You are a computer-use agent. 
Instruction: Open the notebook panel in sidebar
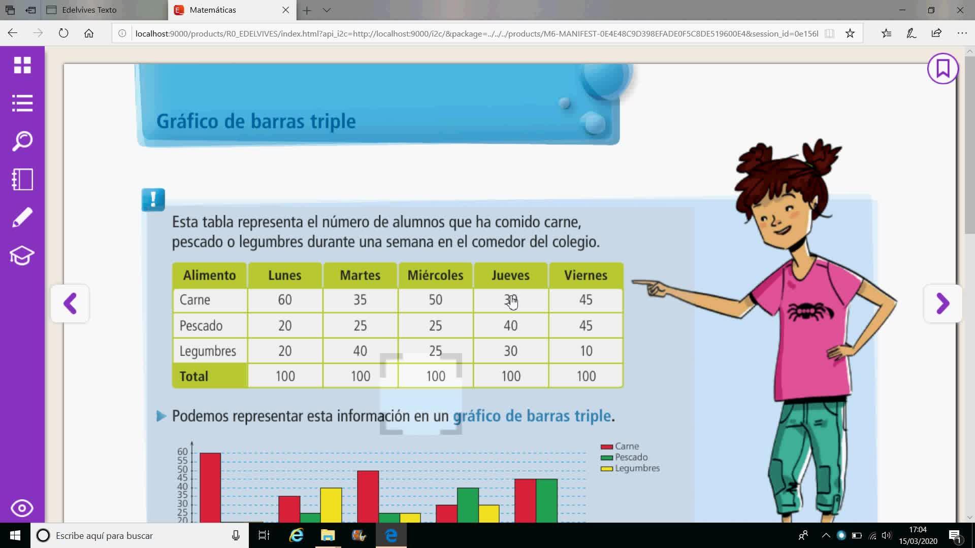click(22, 179)
